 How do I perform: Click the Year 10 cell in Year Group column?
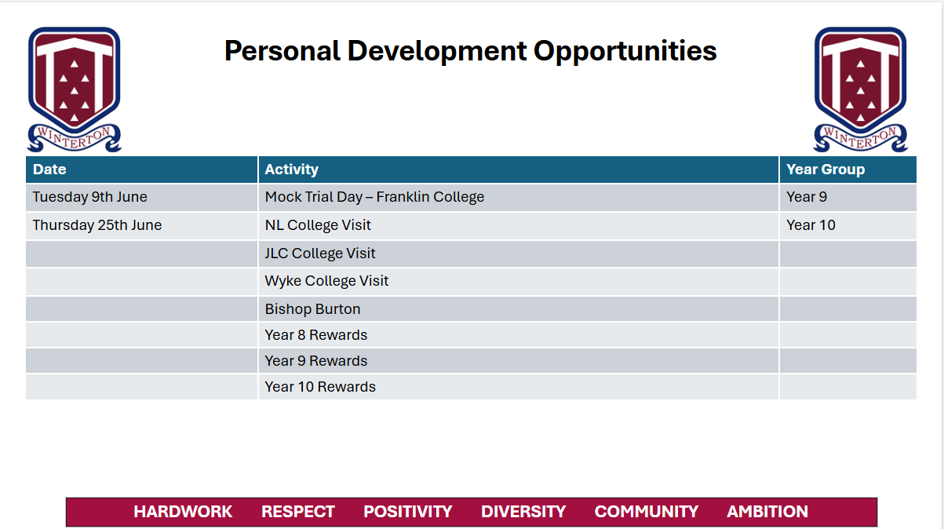point(811,225)
